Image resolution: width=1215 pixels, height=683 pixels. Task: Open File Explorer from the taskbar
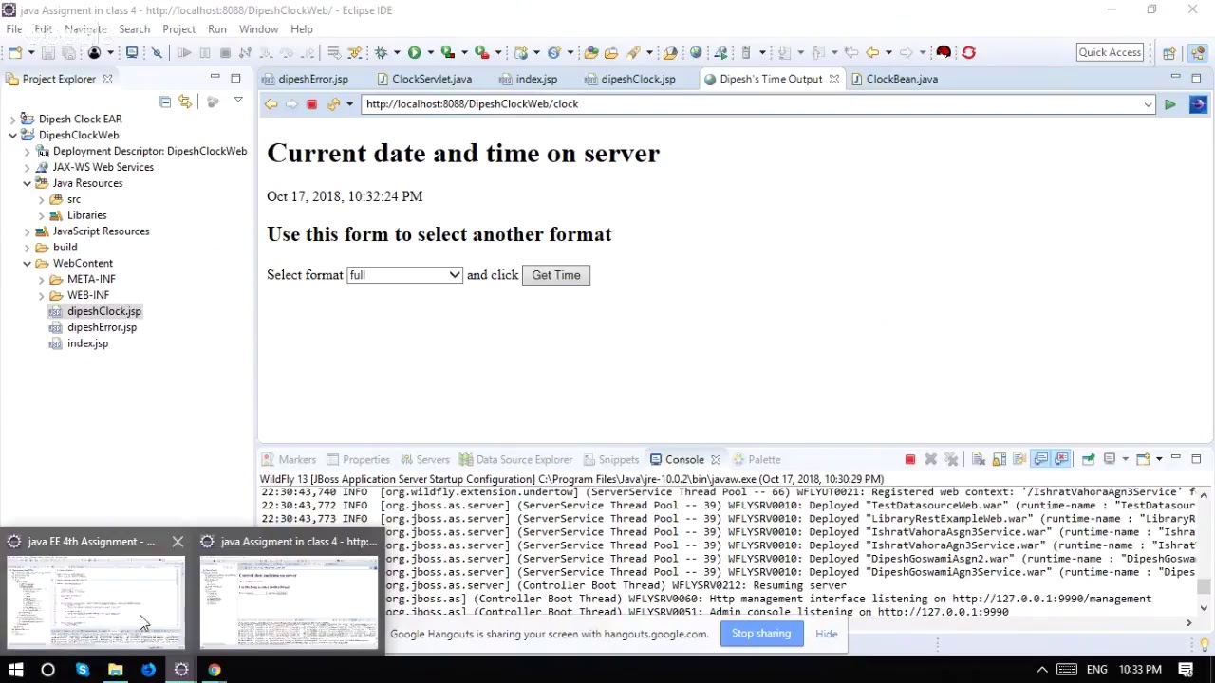tap(115, 670)
